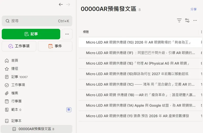The width and height of the screenshot is (203, 133).
Task: Click the home icon beside 首頁
Action: [x=7, y=61]
